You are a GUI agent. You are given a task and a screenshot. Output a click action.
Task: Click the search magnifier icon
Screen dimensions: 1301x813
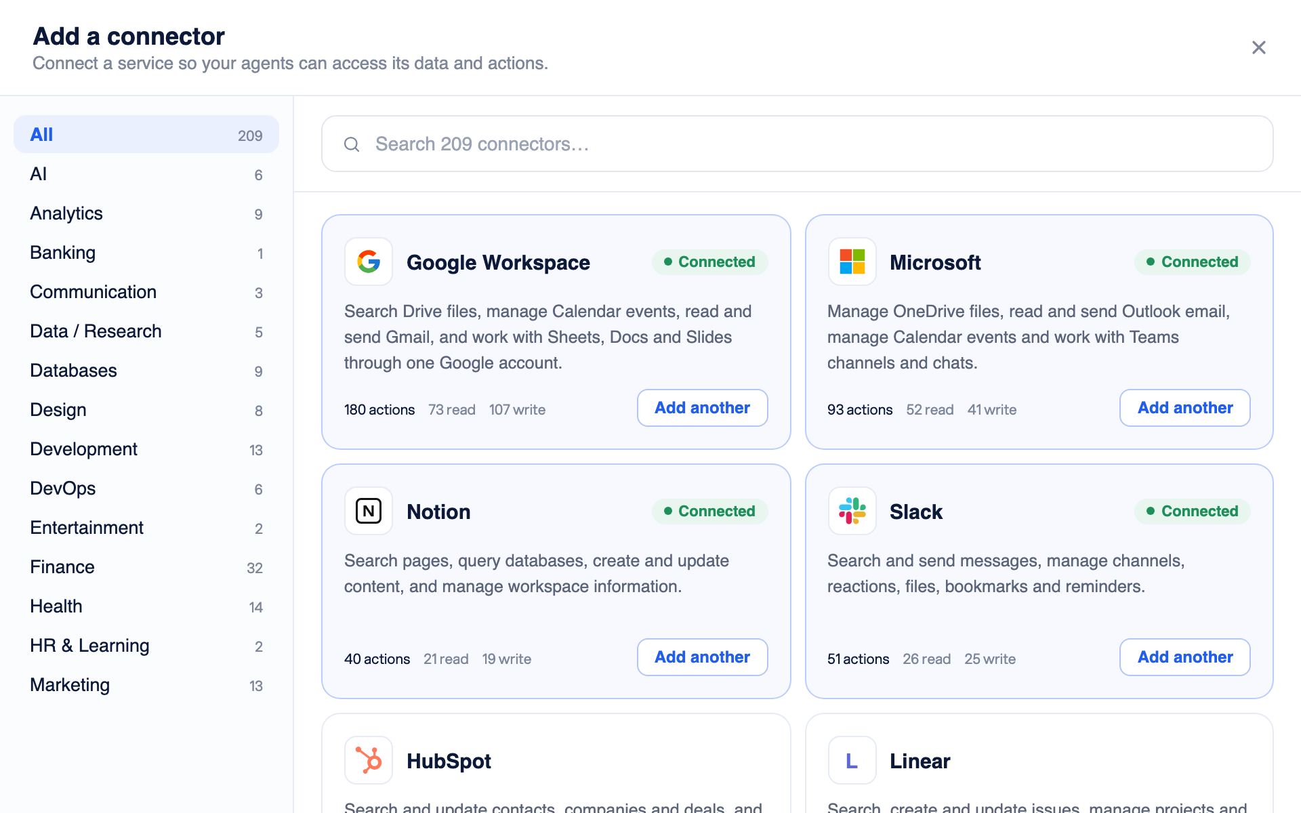tap(352, 144)
